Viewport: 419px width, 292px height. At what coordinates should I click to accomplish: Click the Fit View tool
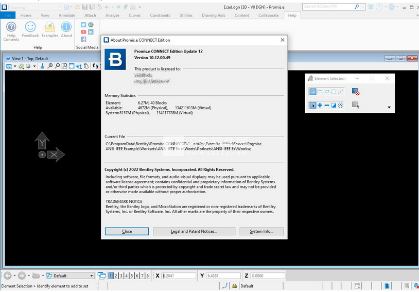tap(72, 66)
